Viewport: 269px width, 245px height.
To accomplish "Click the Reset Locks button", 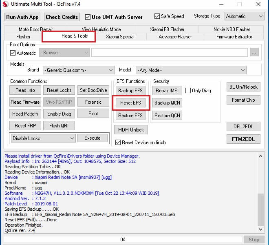I will point(59,90).
